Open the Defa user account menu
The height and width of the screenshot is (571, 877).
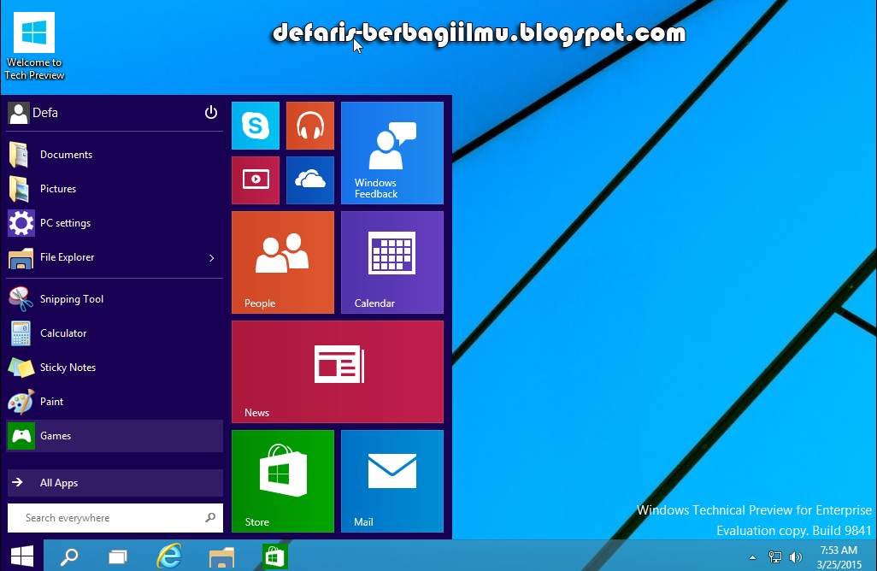pos(34,113)
